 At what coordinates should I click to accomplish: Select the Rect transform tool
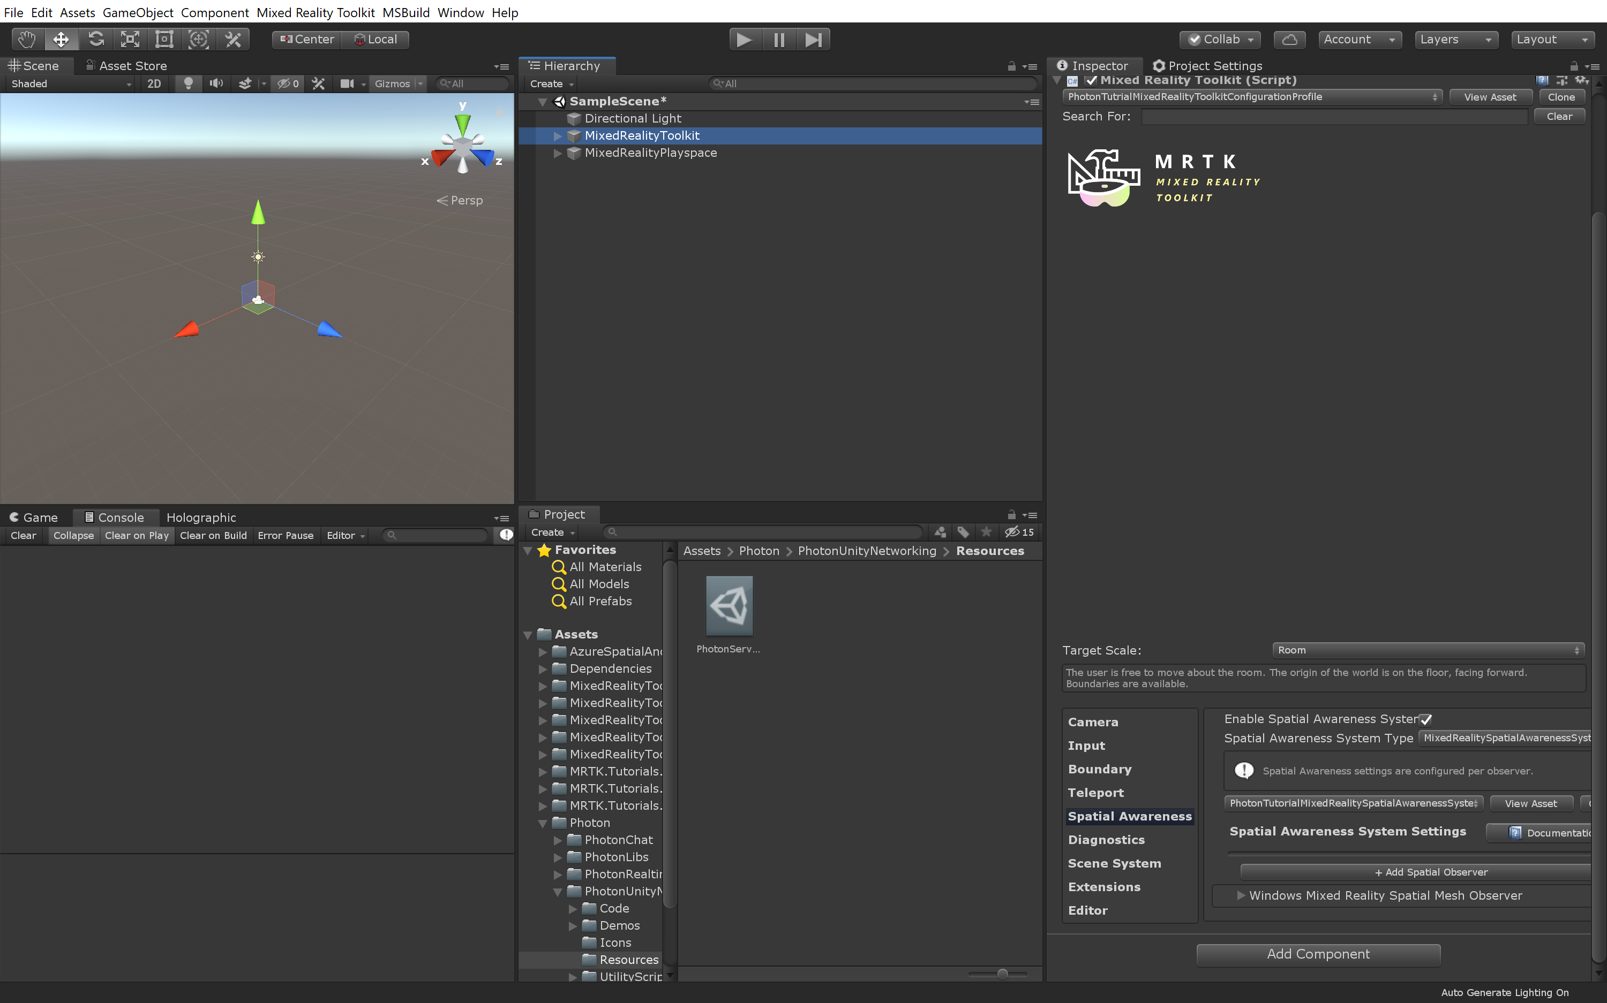click(164, 40)
